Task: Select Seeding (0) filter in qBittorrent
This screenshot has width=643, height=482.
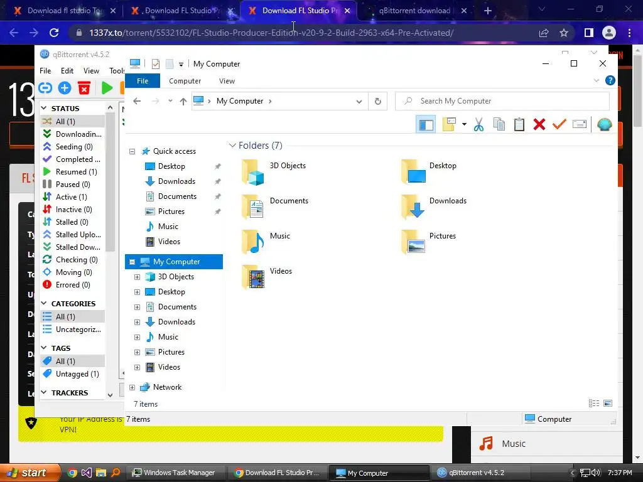Action: [x=73, y=147]
